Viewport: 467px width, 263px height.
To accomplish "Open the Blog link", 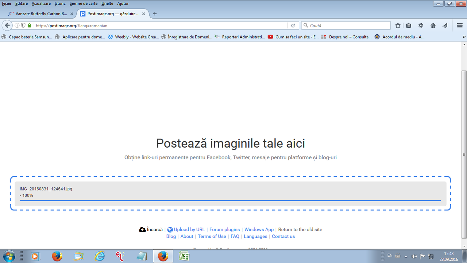I will [x=171, y=236].
